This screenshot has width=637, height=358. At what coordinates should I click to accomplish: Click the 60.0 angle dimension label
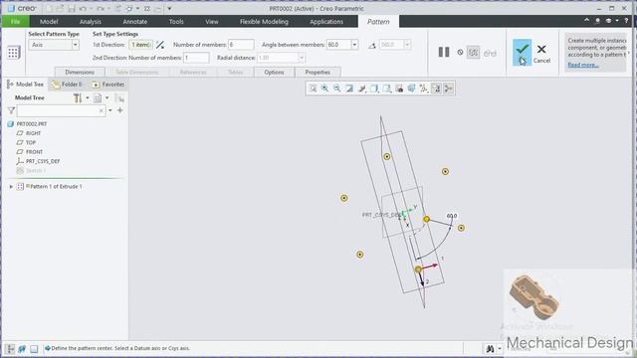[x=452, y=216]
